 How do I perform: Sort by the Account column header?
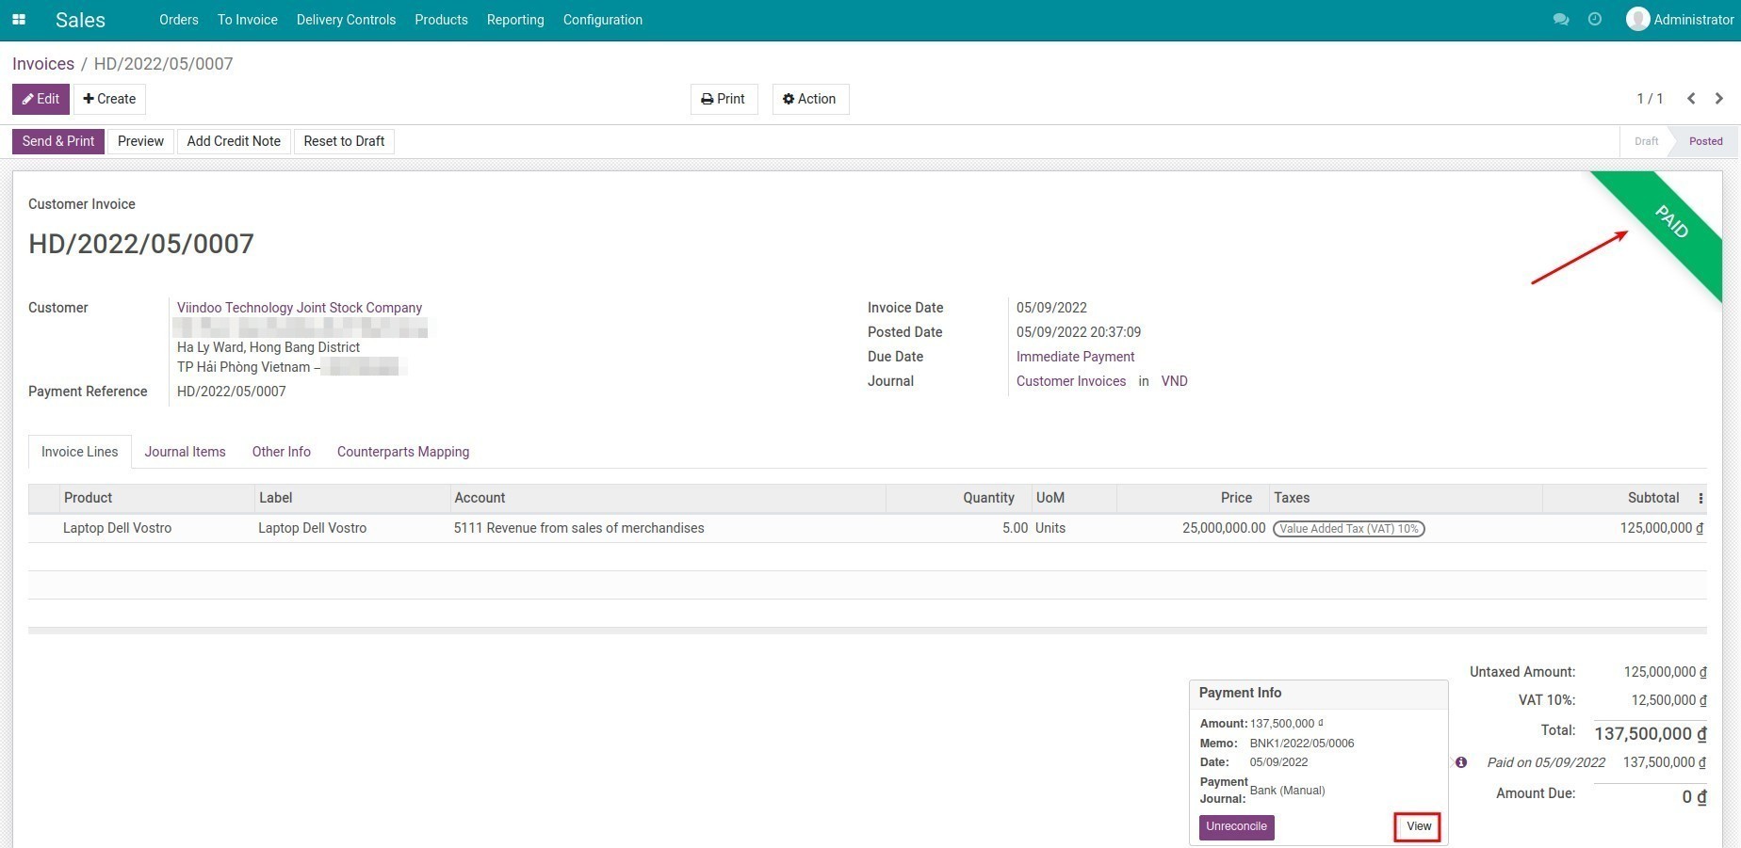click(667, 499)
